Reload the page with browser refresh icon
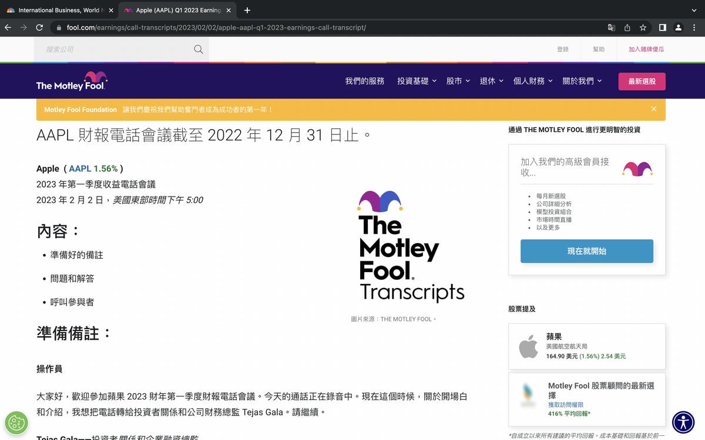 [x=39, y=28]
